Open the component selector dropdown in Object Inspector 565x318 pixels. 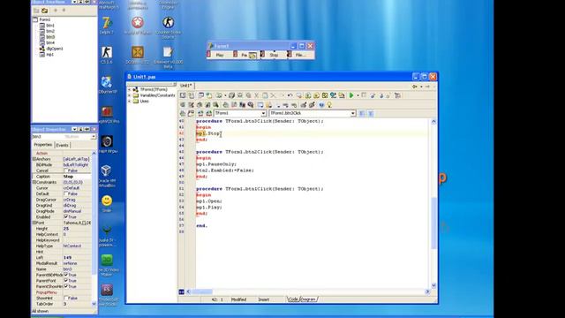point(94,137)
